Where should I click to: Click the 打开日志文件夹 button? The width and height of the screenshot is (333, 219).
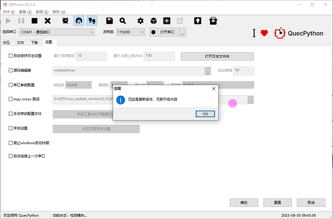[217, 56]
